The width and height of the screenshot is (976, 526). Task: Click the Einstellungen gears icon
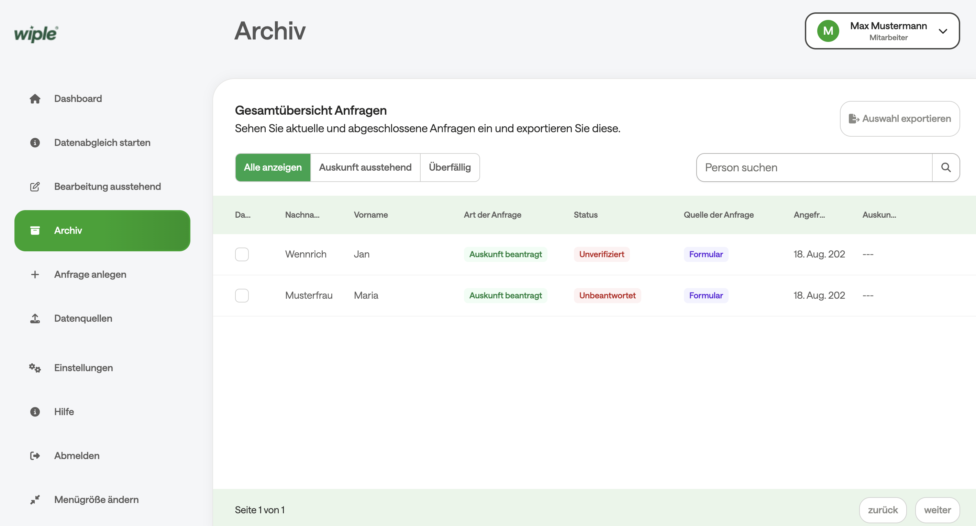point(35,368)
